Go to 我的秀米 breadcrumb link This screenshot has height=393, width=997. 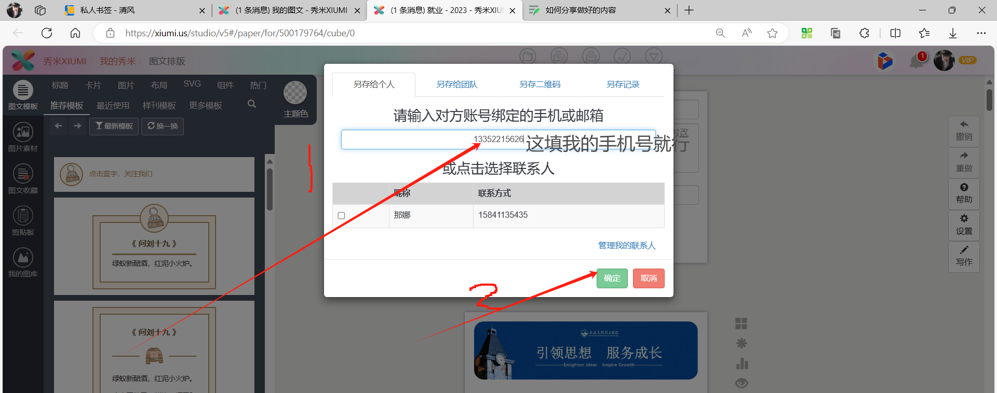click(x=117, y=61)
